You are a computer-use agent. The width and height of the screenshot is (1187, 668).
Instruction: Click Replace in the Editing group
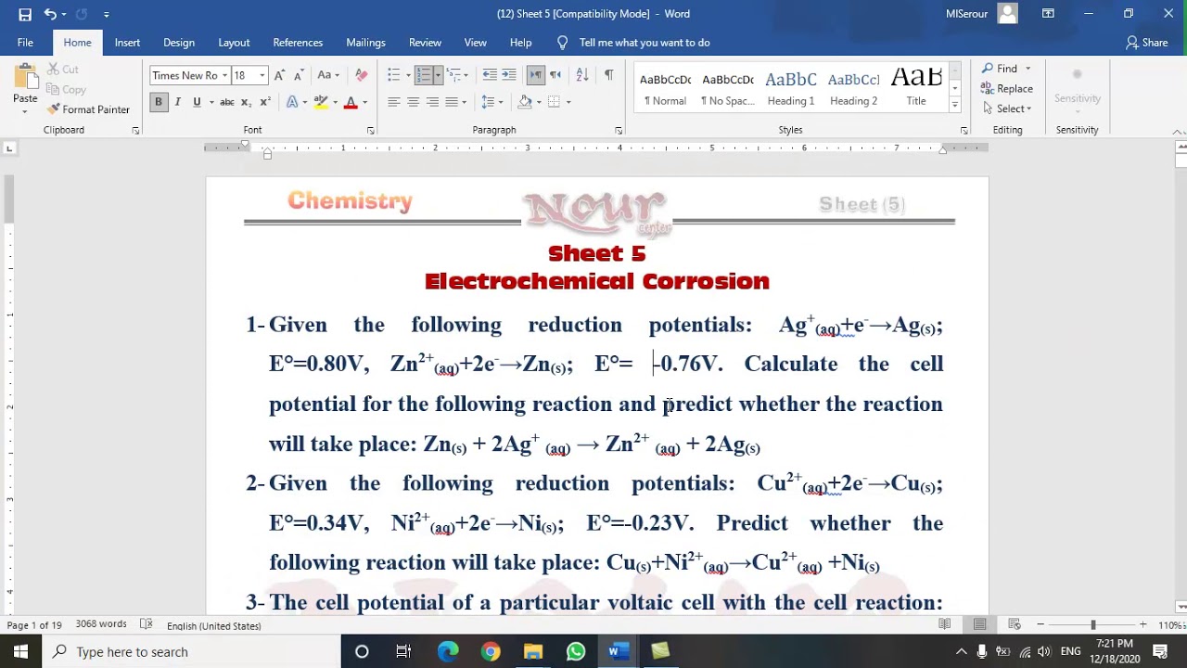coord(1007,89)
